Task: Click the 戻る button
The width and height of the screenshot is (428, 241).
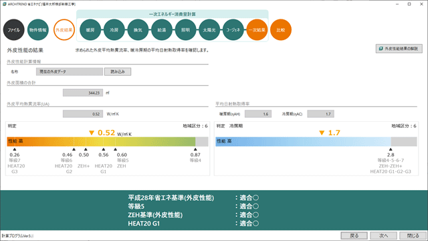Action: (354, 236)
